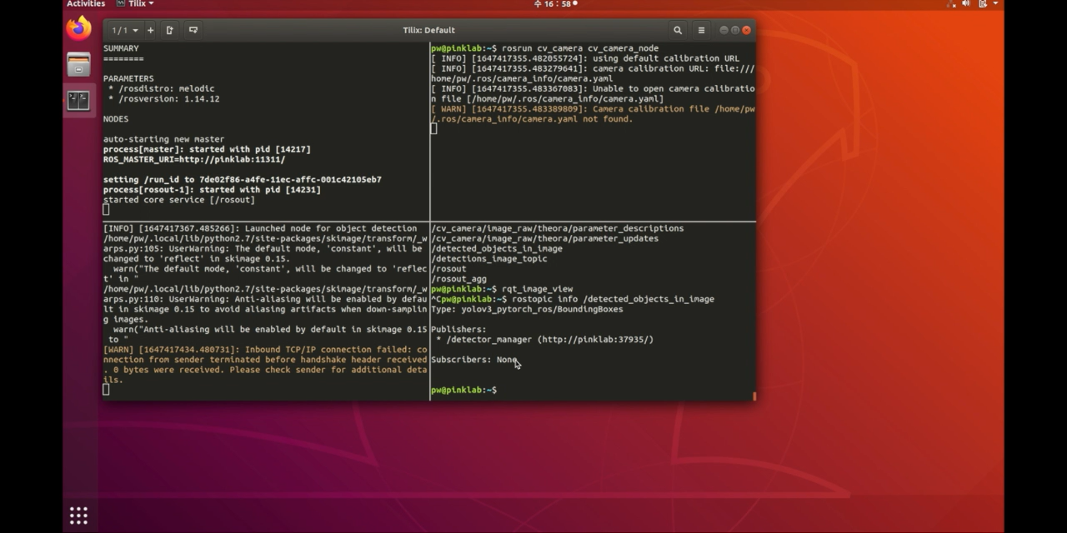Screen dimensions: 1067x533
Task: Click the 'Subscribers: None' line
Action: point(474,360)
